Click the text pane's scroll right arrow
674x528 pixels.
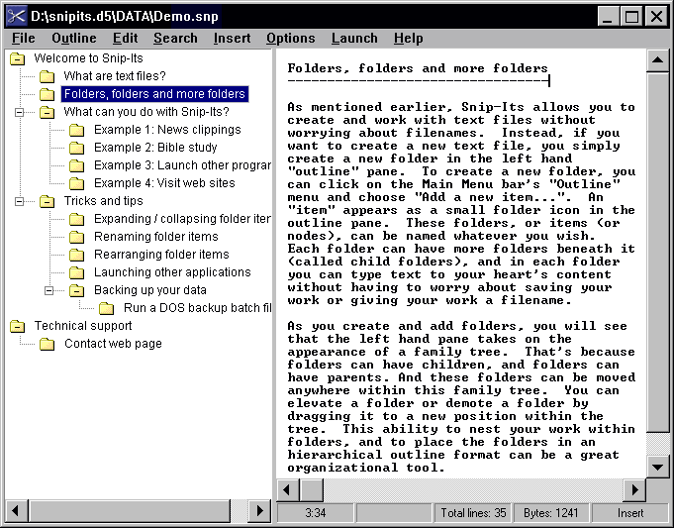pos(634,490)
